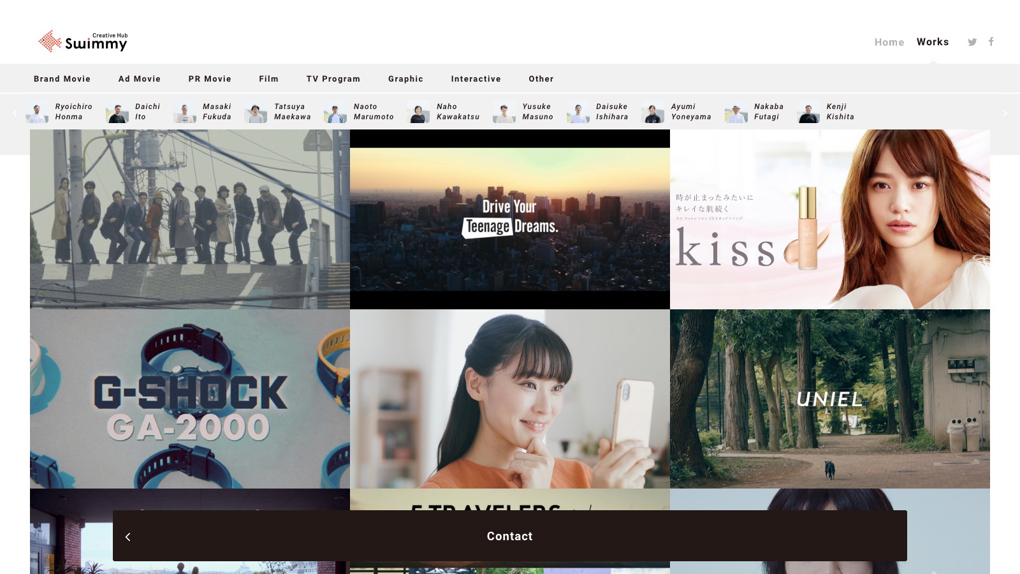Viewport: 1020px width, 574px height.
Task: Select Daisuke Ishihara's avatar
Action: point(578,113)
